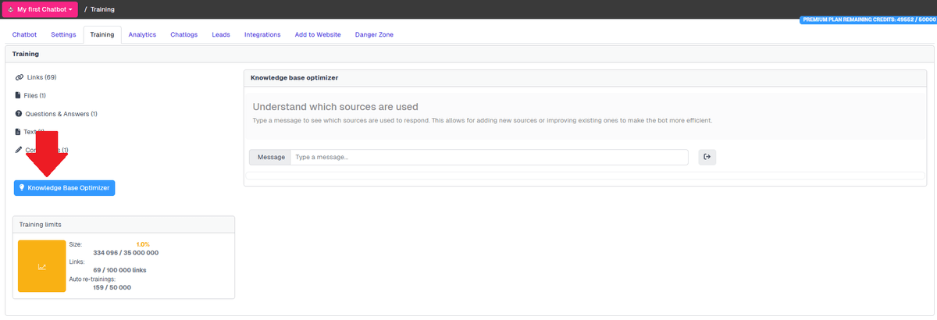Switch to the Chatbot tab
This screenshot has height=320, width=937.
pos(24,35)
